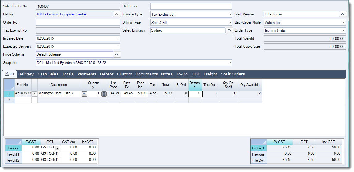Open the Expected Delivery date picker
This screenshot has height=172, width=354.
117,46
